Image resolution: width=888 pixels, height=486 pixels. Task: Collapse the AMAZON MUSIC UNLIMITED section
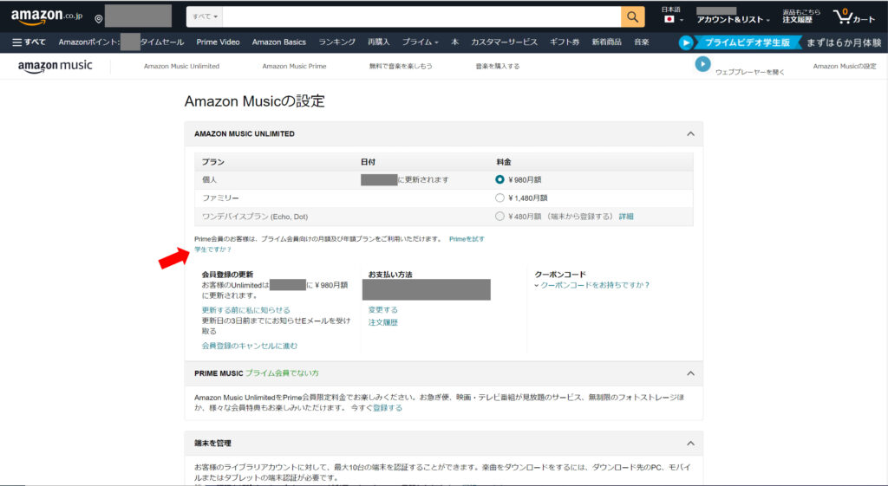click(690, 134)
